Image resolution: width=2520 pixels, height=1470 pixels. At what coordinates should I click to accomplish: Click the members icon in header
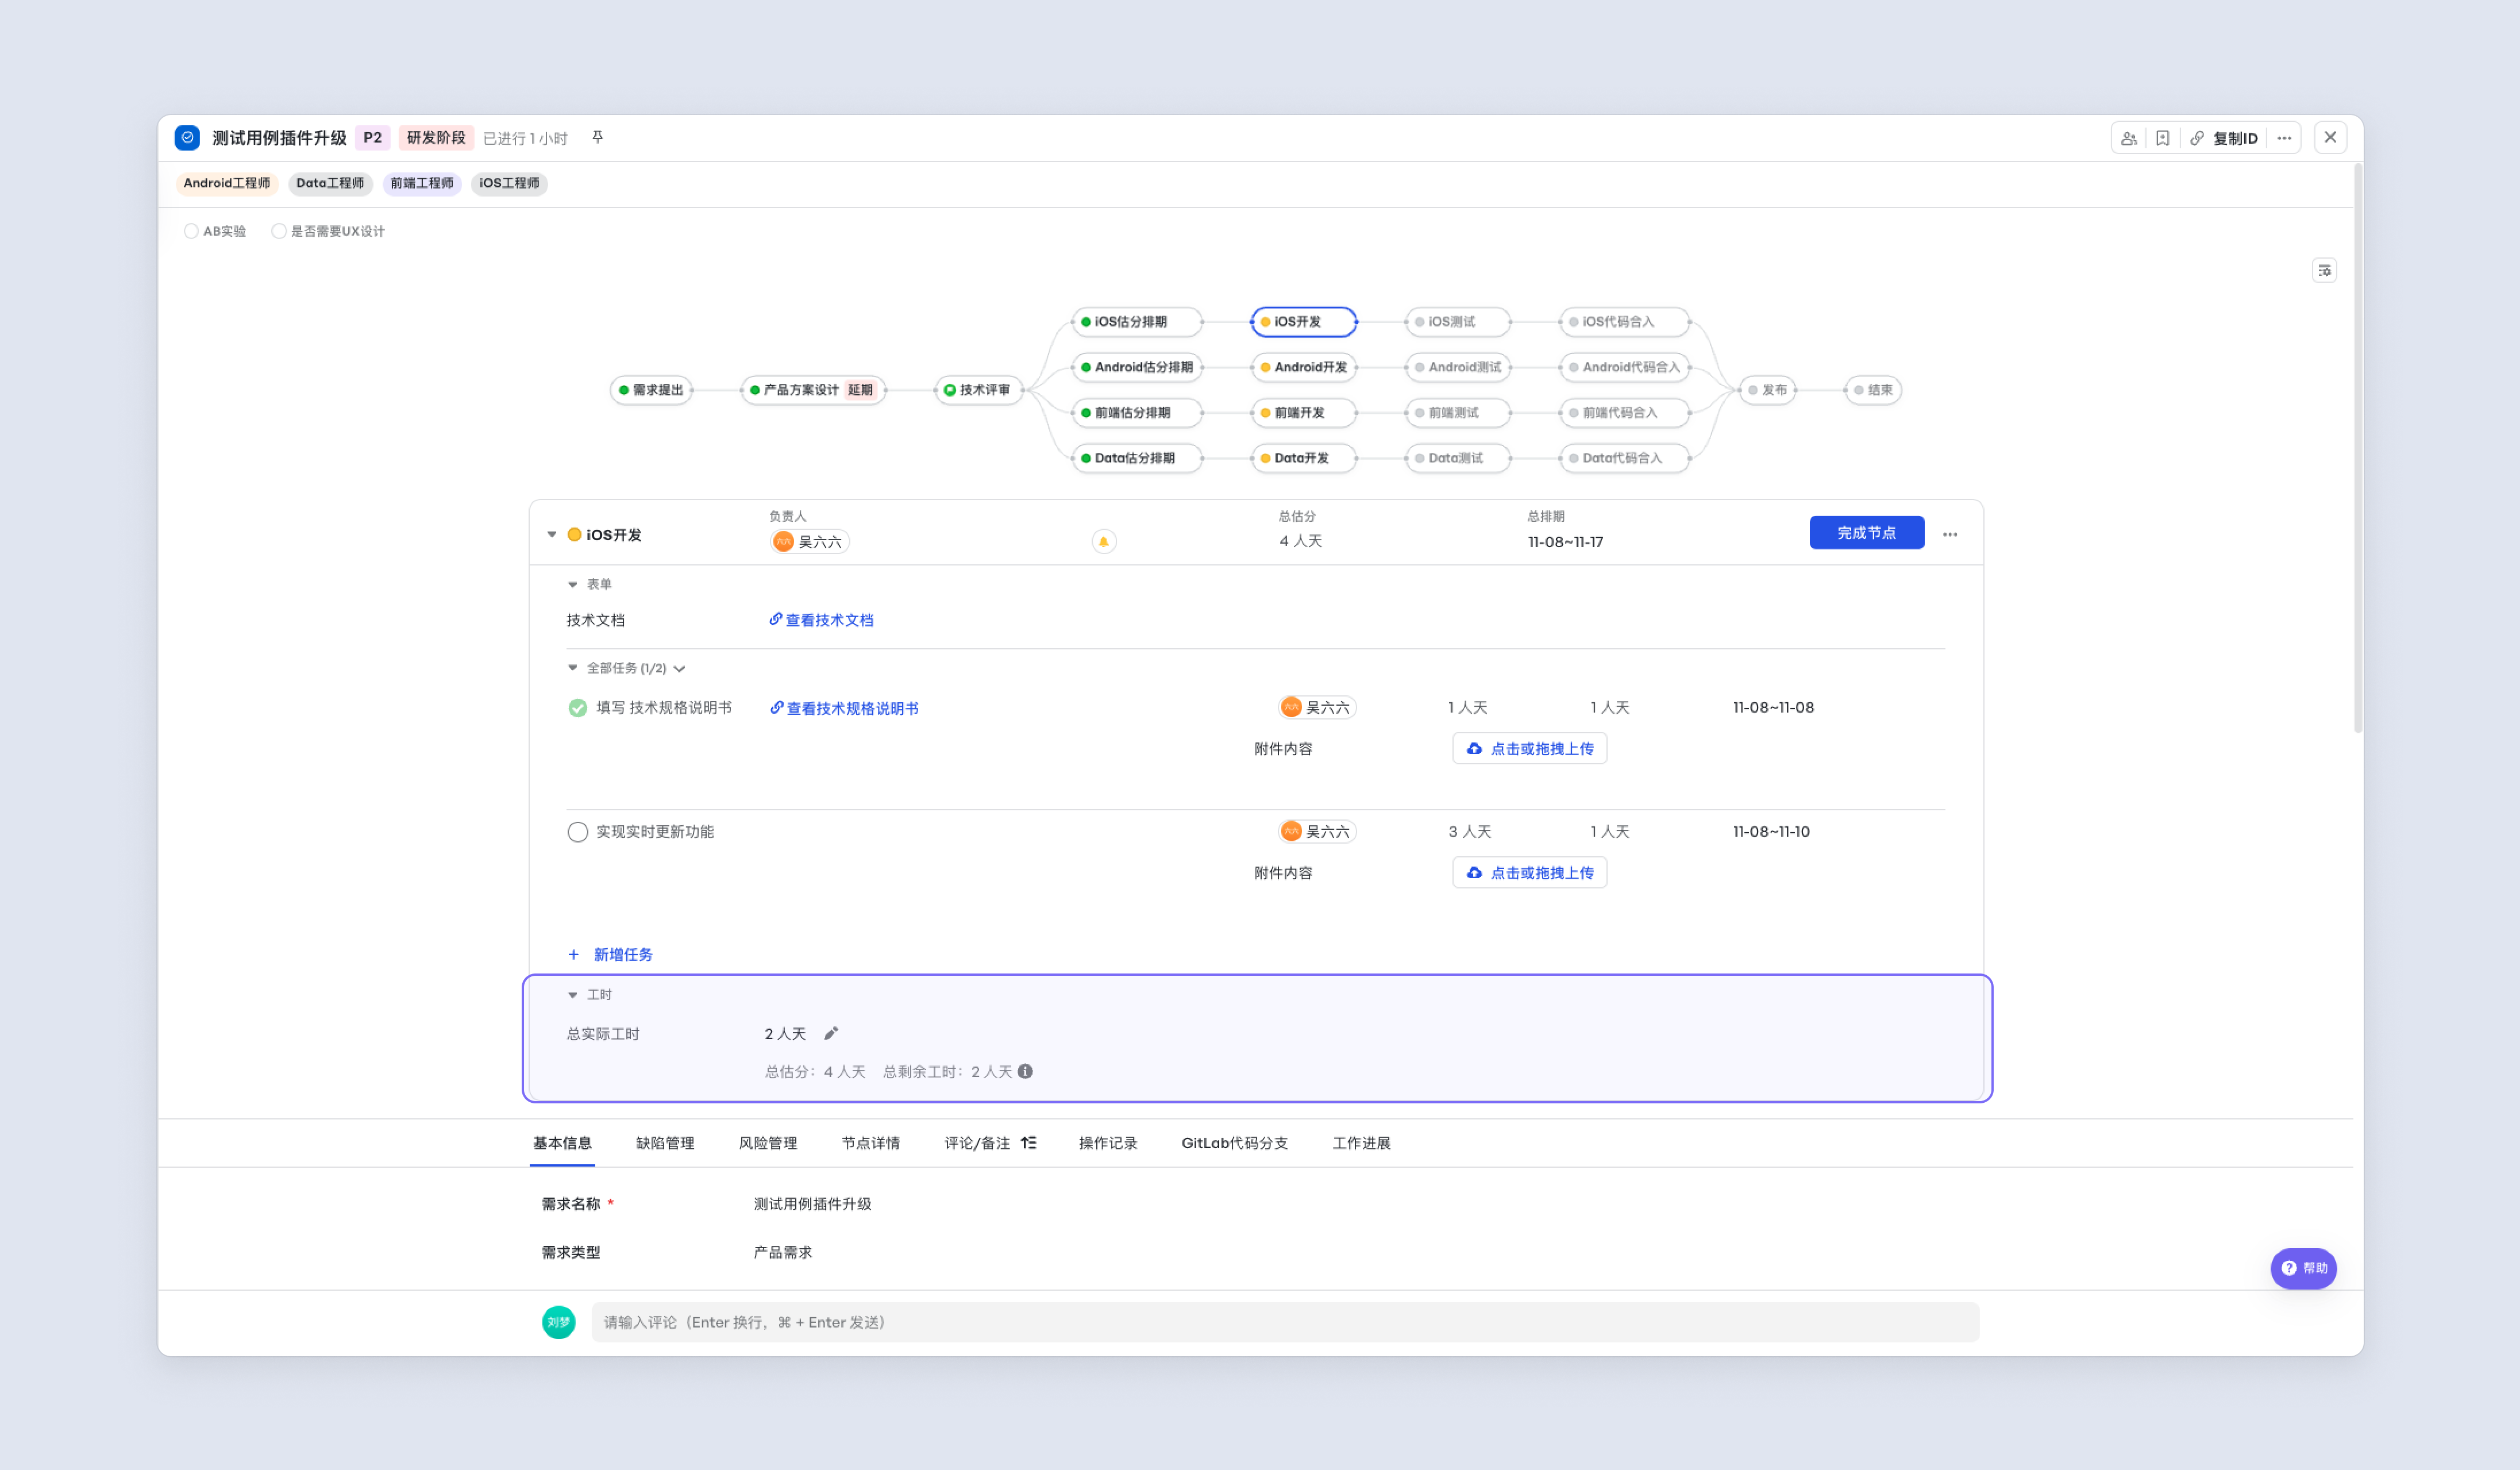[x=2129, y=138]
